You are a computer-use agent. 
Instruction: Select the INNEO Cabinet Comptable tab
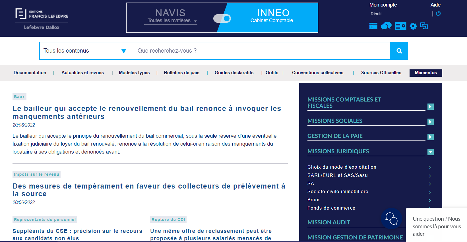click(x=272, y=16)
